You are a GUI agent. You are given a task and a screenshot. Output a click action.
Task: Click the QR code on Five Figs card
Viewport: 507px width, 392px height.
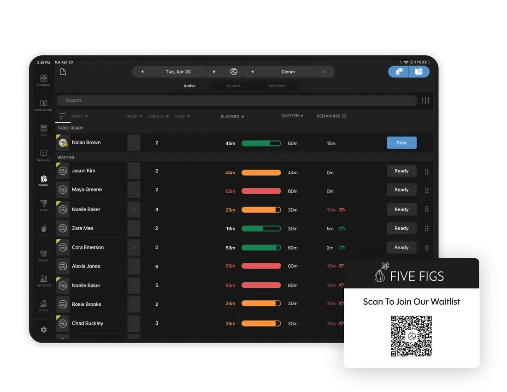411,336
